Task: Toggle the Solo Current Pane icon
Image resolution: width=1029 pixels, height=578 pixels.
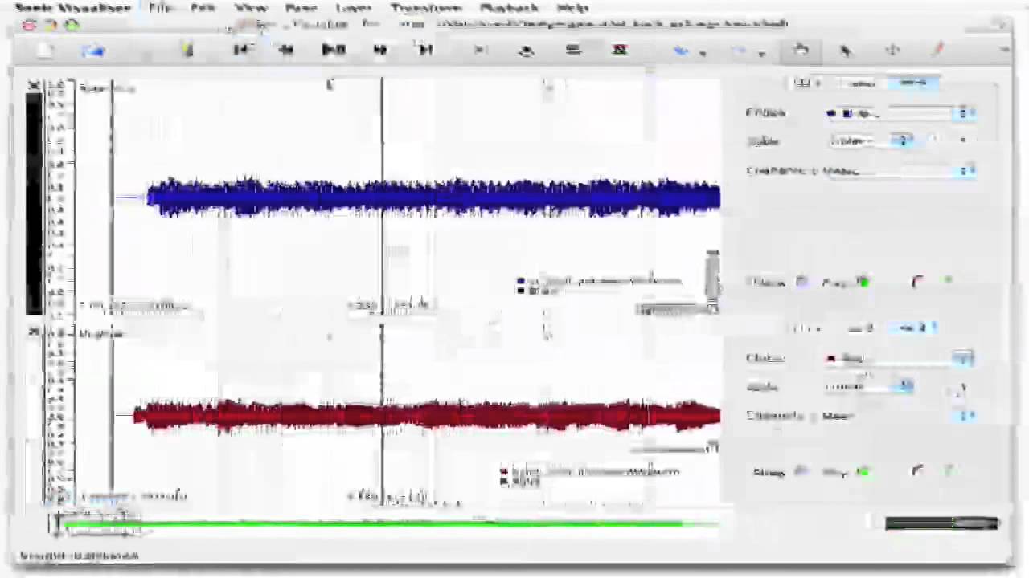Action: [x=573, y=50]
